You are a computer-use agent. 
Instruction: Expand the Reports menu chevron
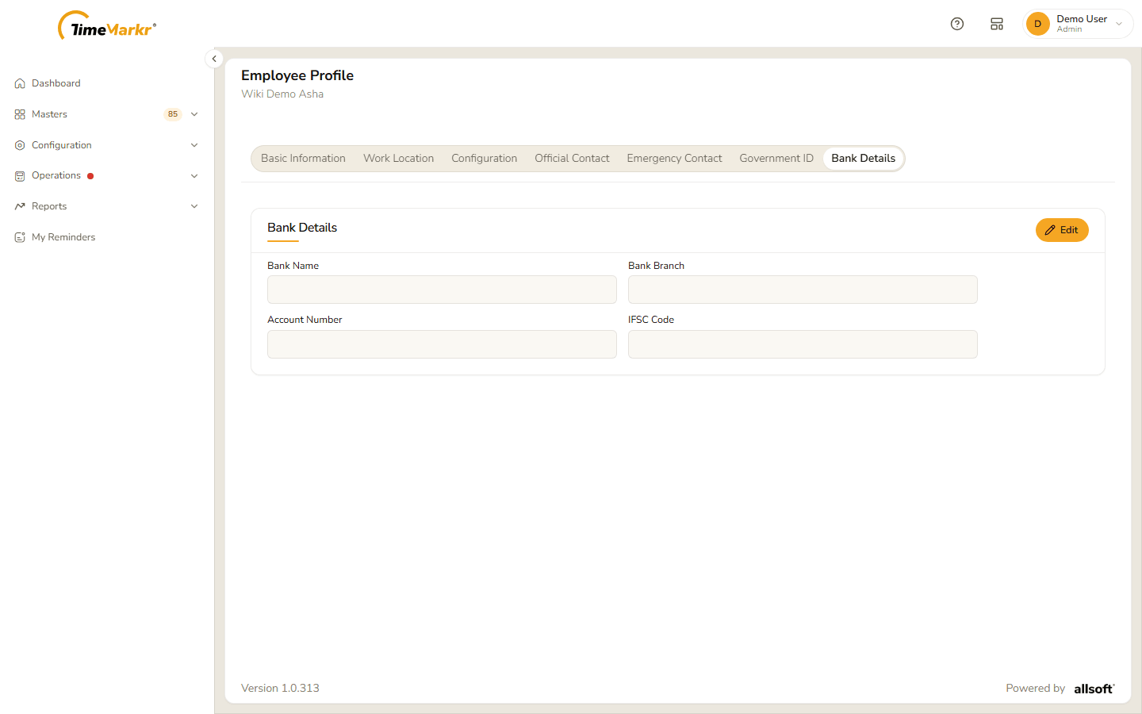[194, 206]
